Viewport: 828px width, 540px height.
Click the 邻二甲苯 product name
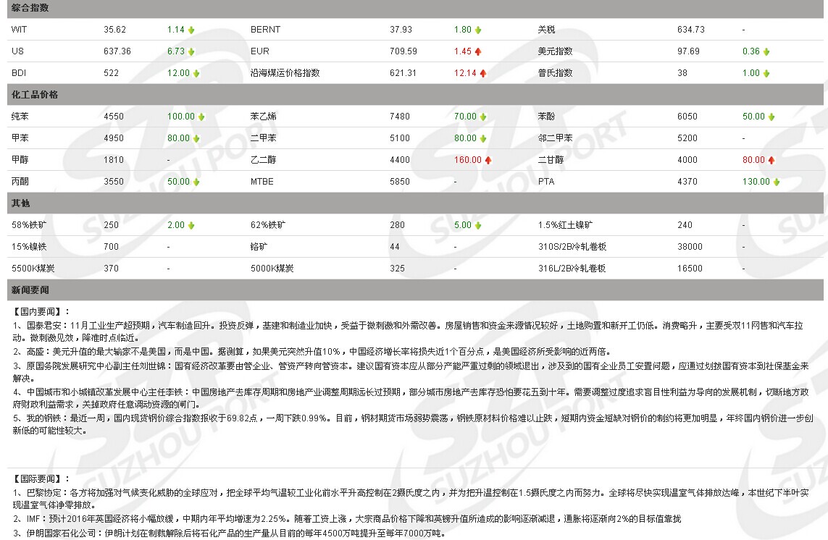[555, 138]
